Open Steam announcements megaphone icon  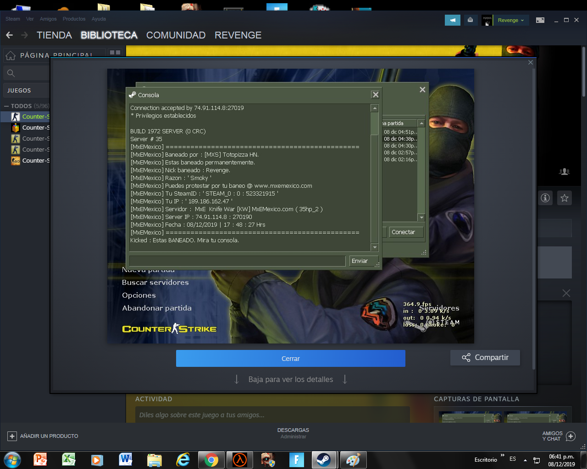pos(453,20)
